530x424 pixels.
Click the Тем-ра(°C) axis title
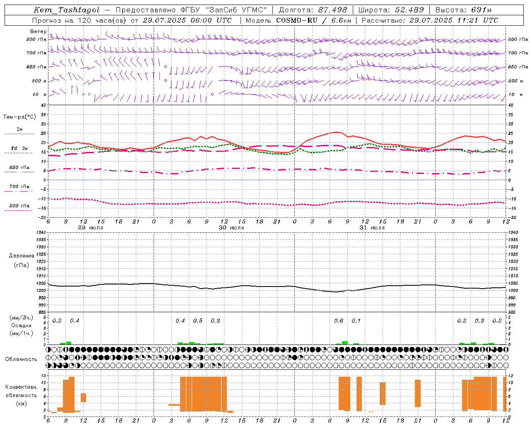(19, 117)
